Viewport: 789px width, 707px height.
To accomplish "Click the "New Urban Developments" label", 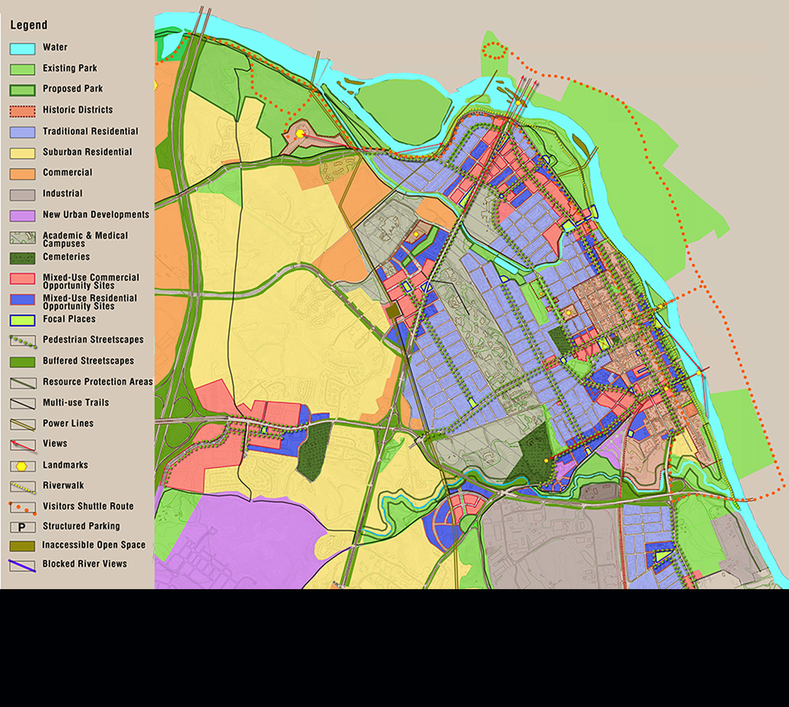I will click(96, 215).
